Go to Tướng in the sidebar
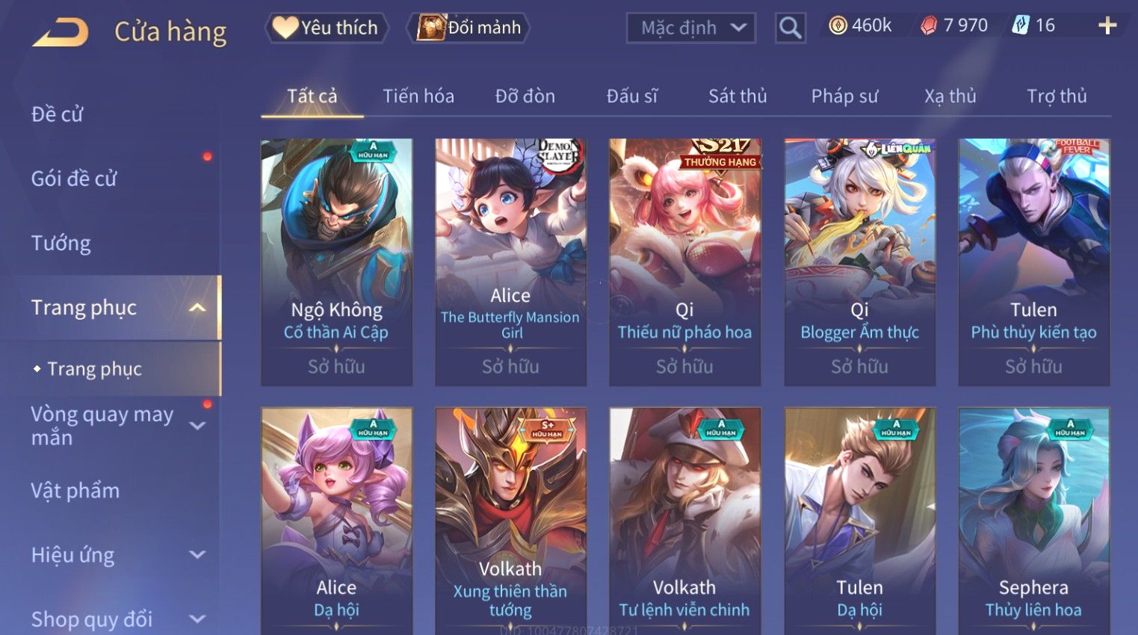 61,244
